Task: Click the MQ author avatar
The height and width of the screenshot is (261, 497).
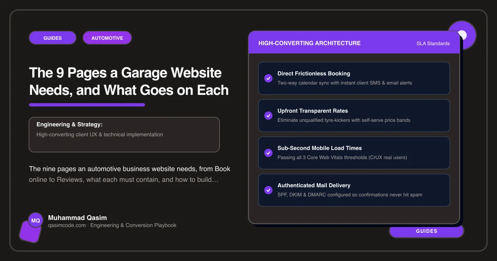Action: [36, 221]
